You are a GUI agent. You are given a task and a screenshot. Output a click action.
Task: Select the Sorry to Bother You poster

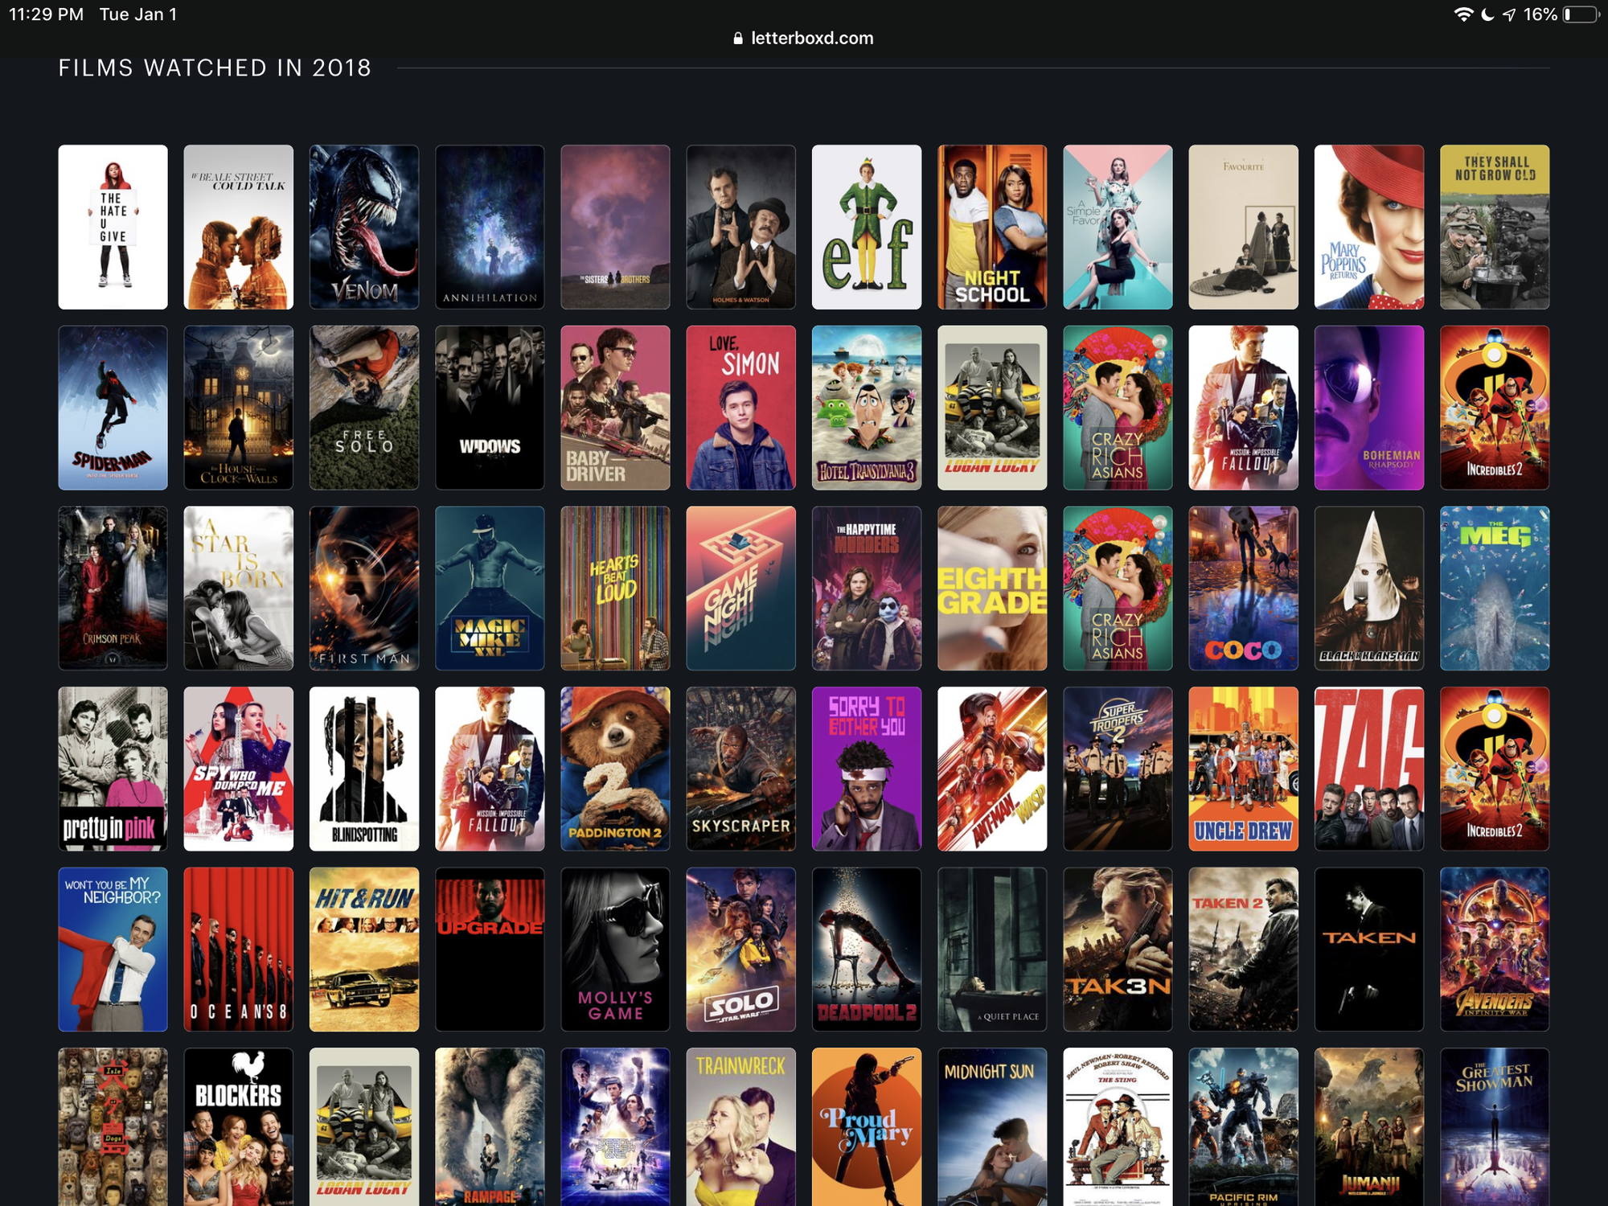click(x=866, y=769)
